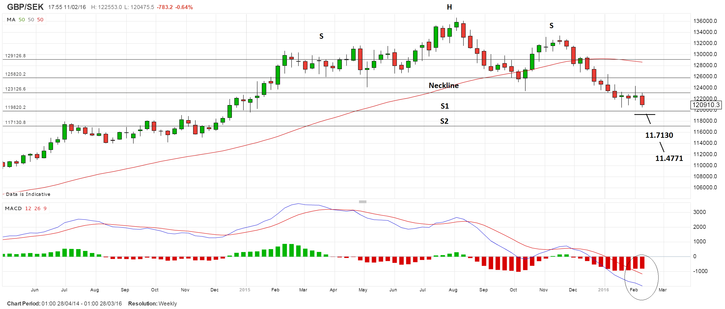
Task: Select the MA indicator label
Action: (11, 20)
